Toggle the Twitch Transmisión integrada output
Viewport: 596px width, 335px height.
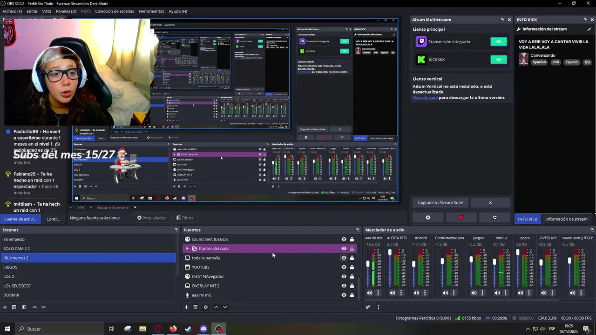coord(499,42)
